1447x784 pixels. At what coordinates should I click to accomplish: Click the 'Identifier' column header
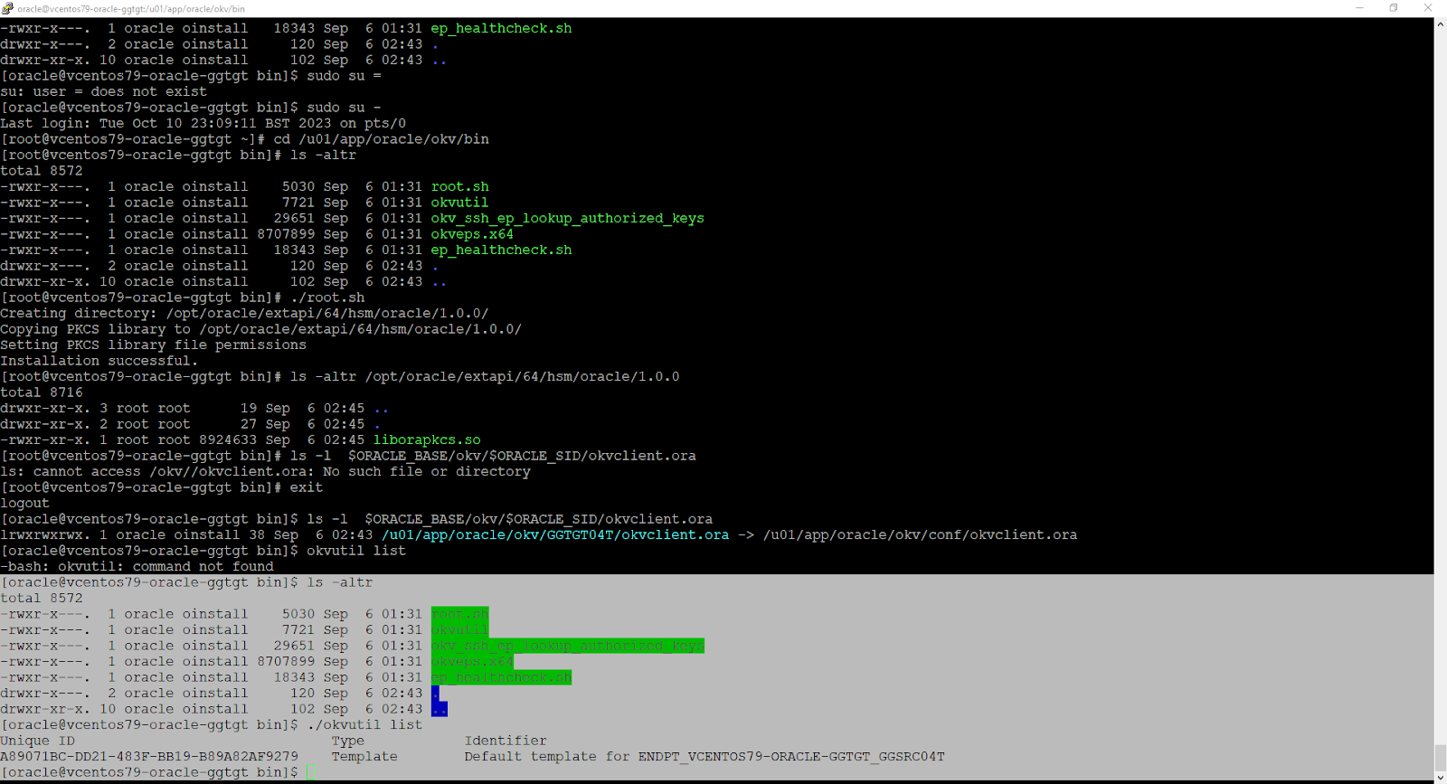point(506,741)
